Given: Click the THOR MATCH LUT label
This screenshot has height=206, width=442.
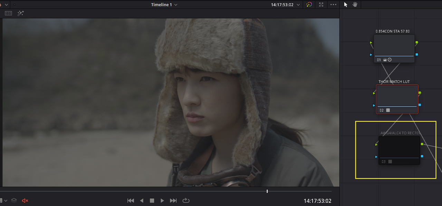Looking at the screenshot, I should pos(394,82).
